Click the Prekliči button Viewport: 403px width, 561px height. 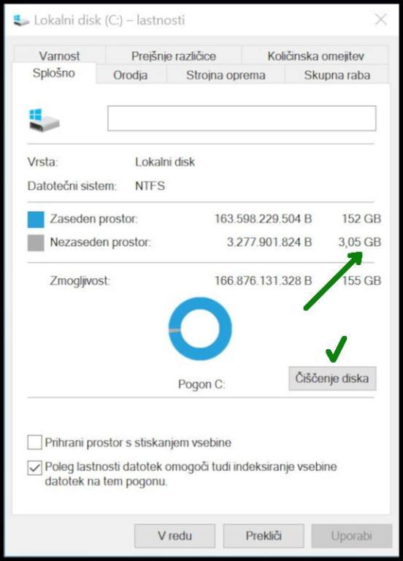(x=264, y=535)
